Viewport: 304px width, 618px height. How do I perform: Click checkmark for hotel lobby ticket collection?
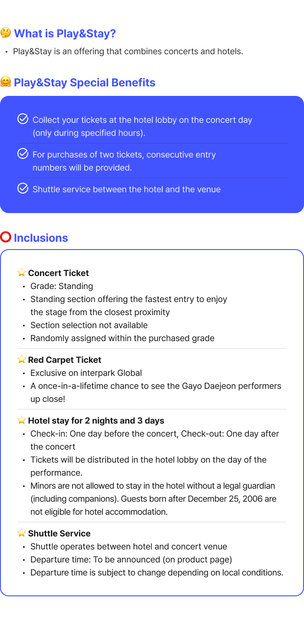pos(23,119)
